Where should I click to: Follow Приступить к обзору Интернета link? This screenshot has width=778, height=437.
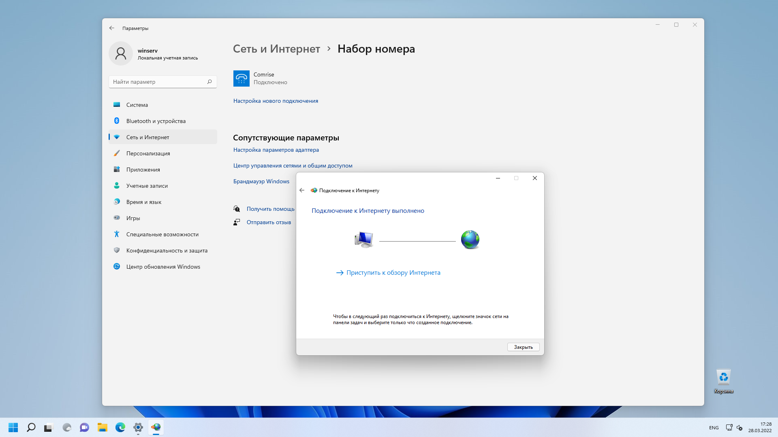[x=393, y=272]
